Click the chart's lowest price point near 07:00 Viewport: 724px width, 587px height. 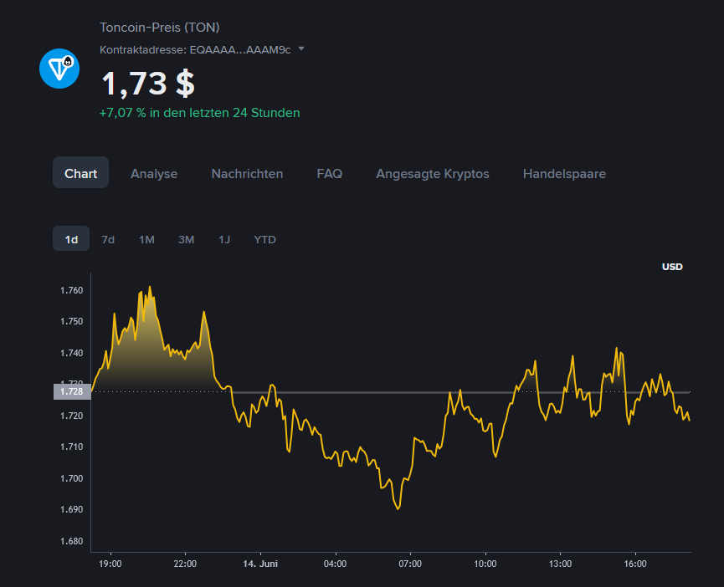pyautogui.click(x=398, y=508)
